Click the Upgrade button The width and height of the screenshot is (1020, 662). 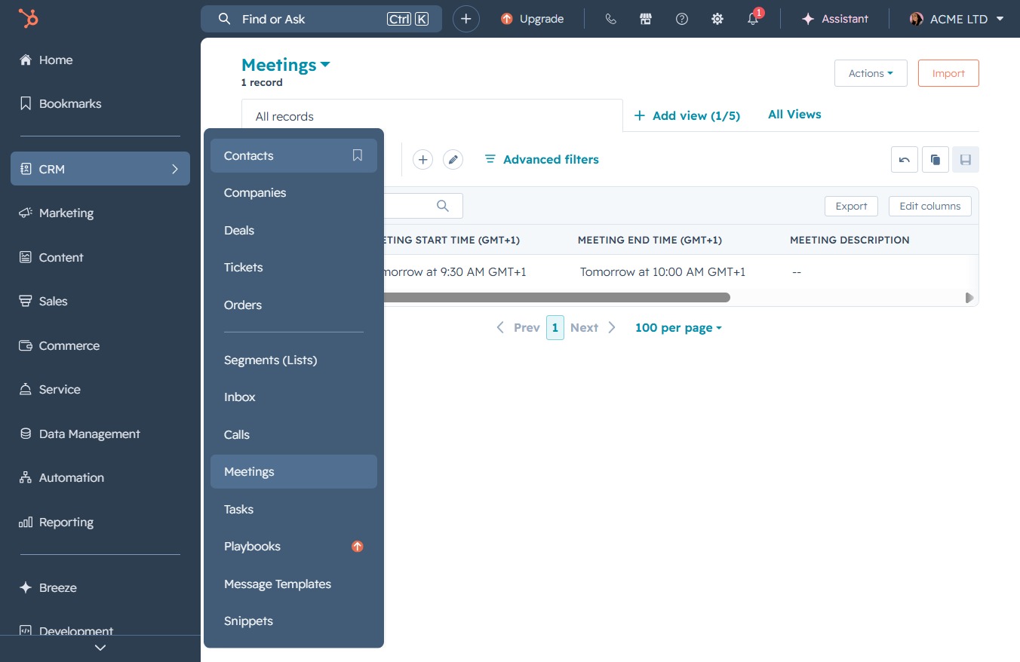(x=532, y=19)
